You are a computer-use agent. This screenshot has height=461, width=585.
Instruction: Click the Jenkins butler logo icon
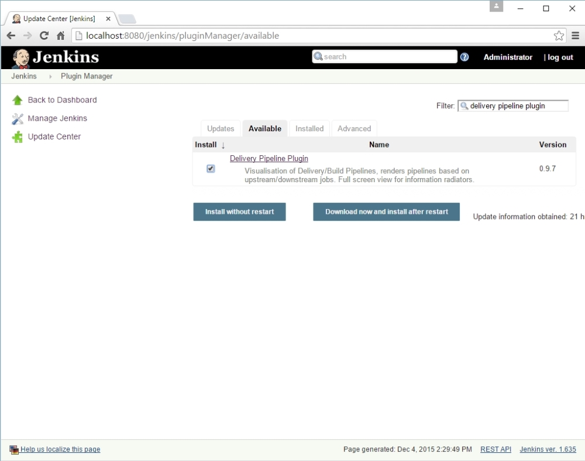(21, 58)
